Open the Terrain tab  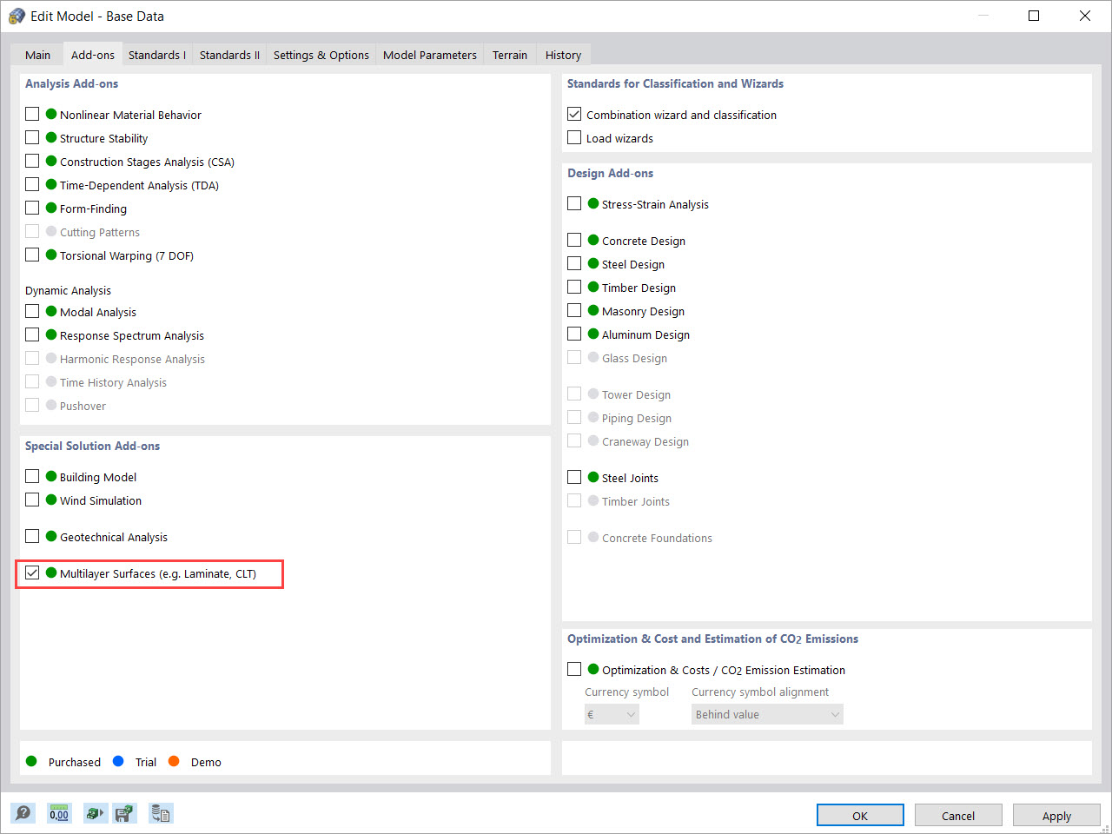(x=510, y=54)
